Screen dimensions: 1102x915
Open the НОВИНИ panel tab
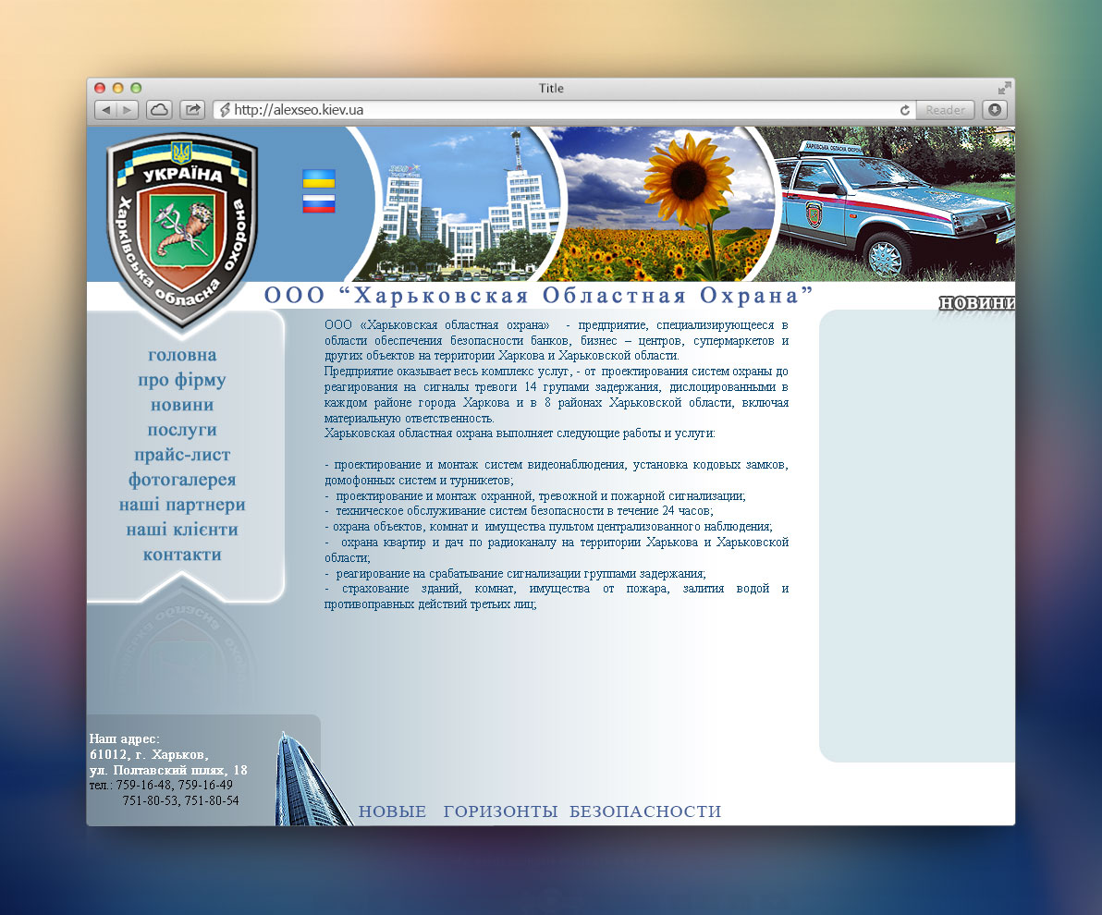977,300
